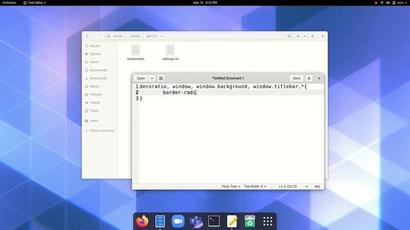Open Videos in Files sidebar
This screenshot has height=230, width=410.
pos(100,102)
